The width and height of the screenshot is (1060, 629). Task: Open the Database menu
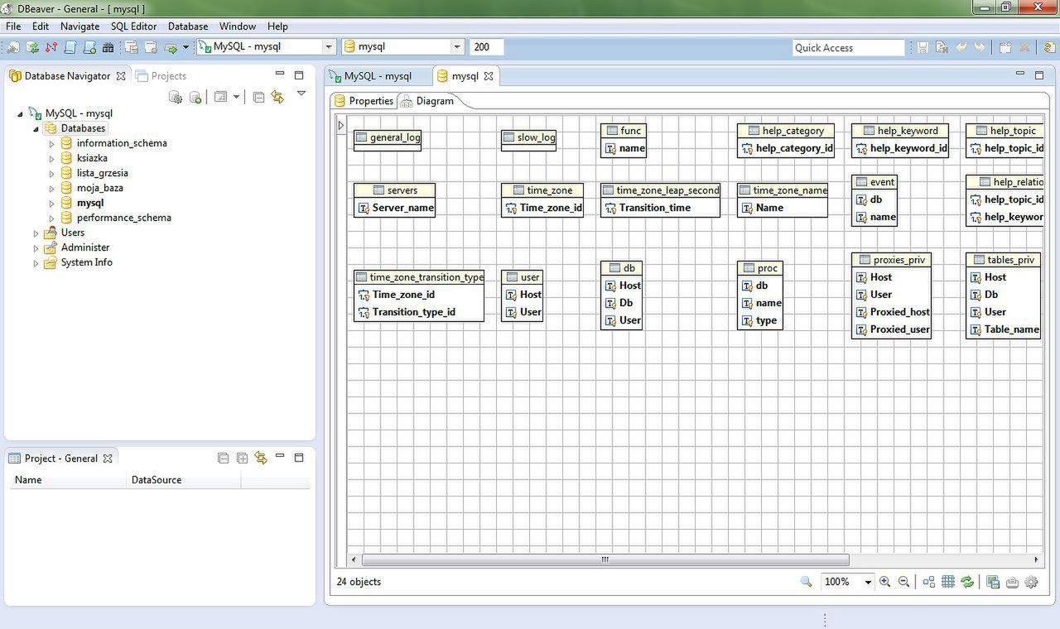[188, 26]
